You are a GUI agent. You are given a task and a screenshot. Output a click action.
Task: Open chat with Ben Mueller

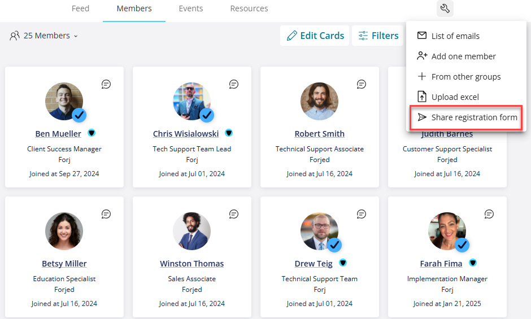[x=106, y=84]
